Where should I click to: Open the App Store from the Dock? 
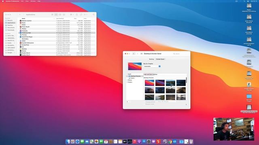click(144, 141)
